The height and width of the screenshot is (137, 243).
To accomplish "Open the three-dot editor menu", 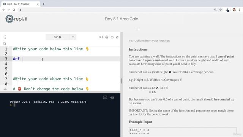I will pos(5,37).
